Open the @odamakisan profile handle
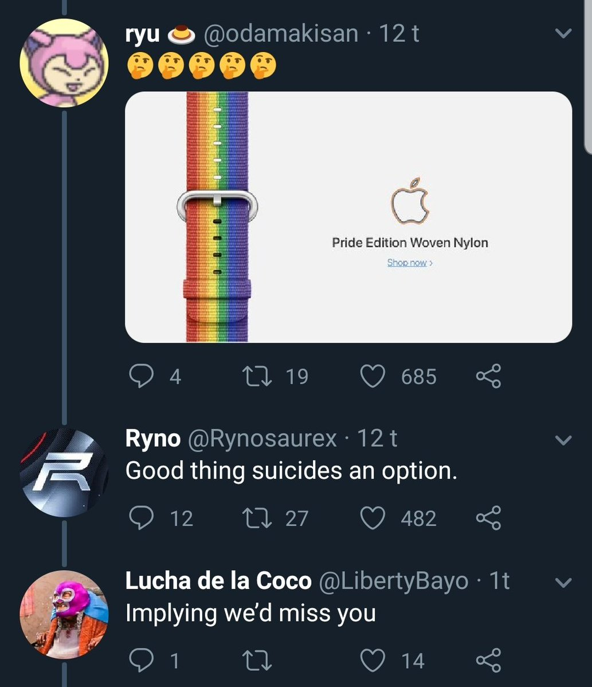 [281, 34]
